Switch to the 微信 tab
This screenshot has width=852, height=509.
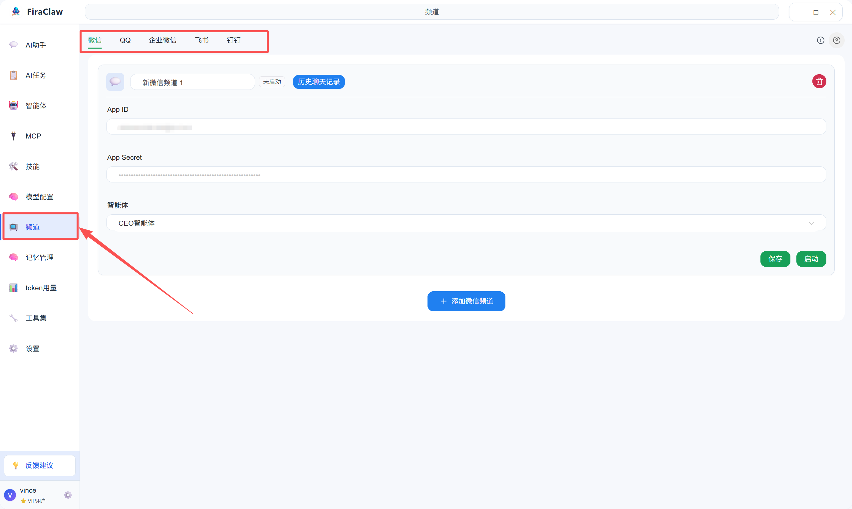point(95,40)
